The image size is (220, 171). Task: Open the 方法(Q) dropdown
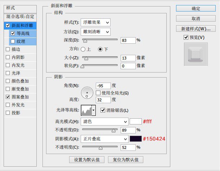(x=95, y=32)
